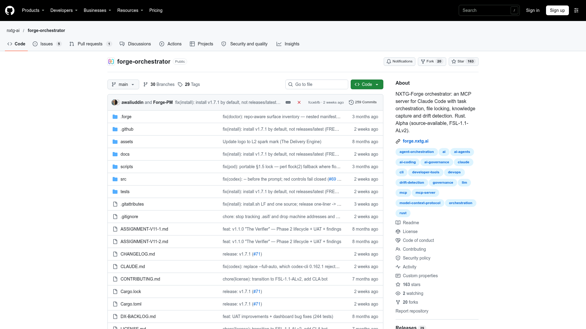Open the 30 Branches link
586x329 pixels.
click(159, 84)
